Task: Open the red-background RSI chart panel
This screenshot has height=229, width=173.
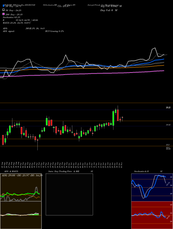Action: point(152,215)
